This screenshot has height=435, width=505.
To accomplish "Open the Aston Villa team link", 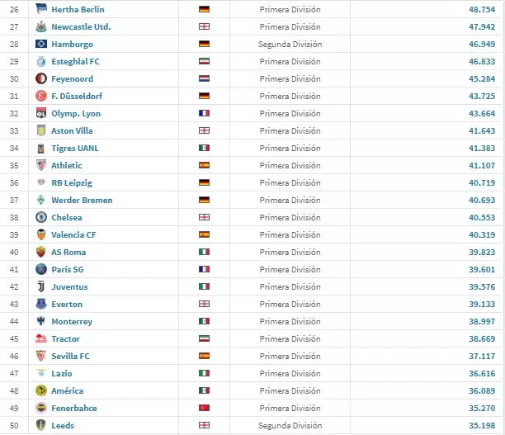I will pyautogui.click(x=72, y=130).
